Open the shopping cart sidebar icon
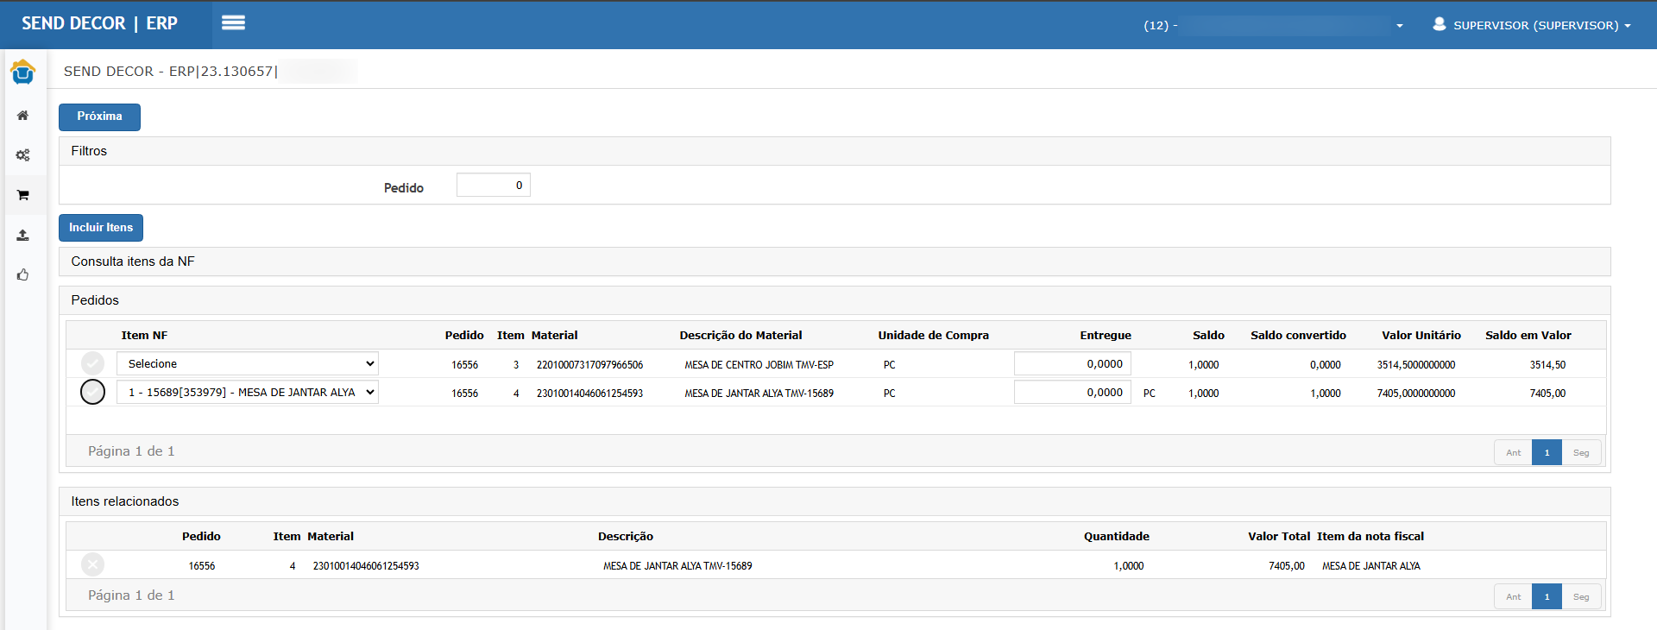The width and height of the screenshot is (1657, 630). click(22, 195)
